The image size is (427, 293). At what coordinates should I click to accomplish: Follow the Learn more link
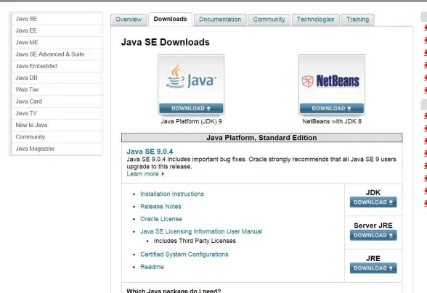pos(145,174)
